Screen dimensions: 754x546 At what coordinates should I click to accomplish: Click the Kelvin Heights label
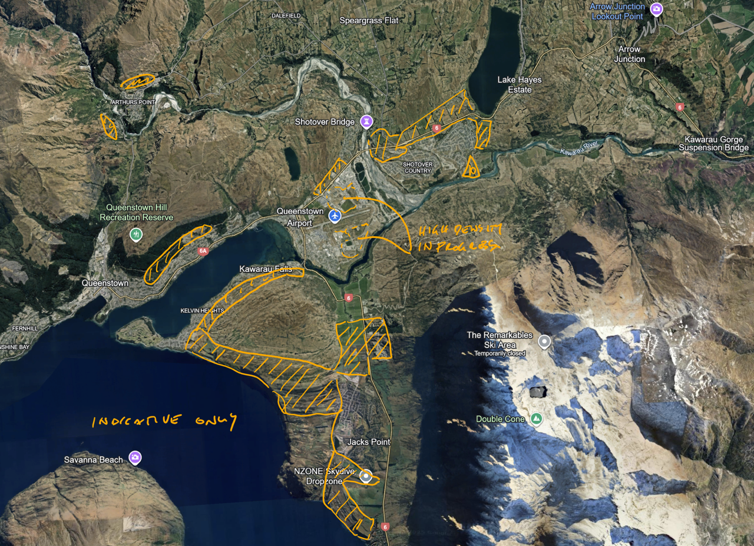202,310
